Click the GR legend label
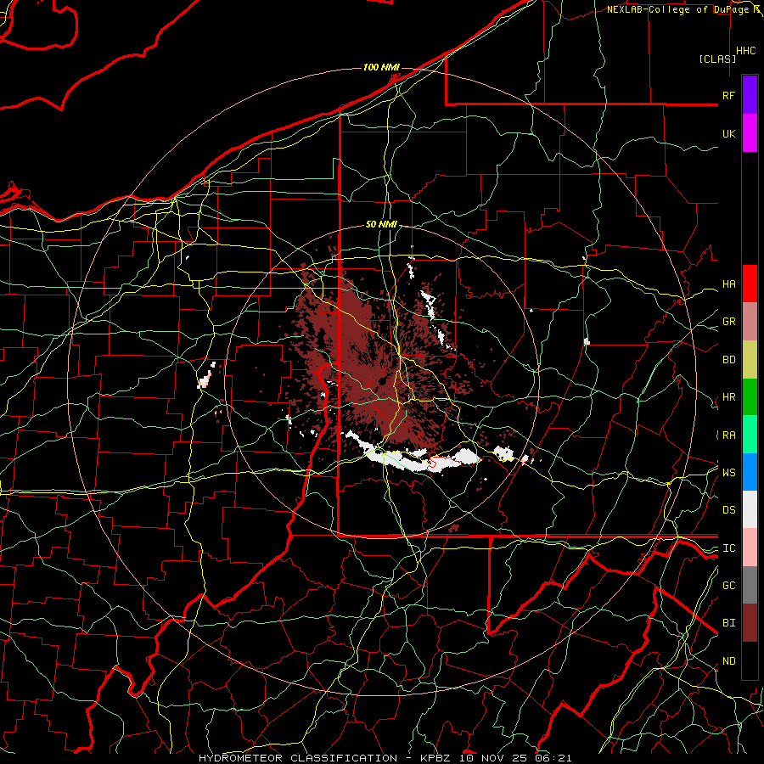Screen dimensions: 764x764 point(728,322)
